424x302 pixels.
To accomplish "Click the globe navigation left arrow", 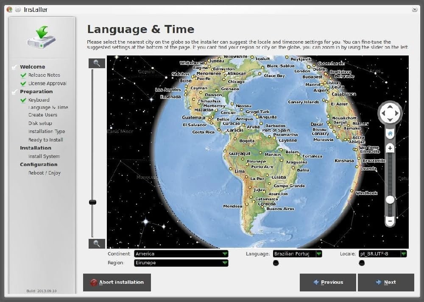I will [383, 113].
